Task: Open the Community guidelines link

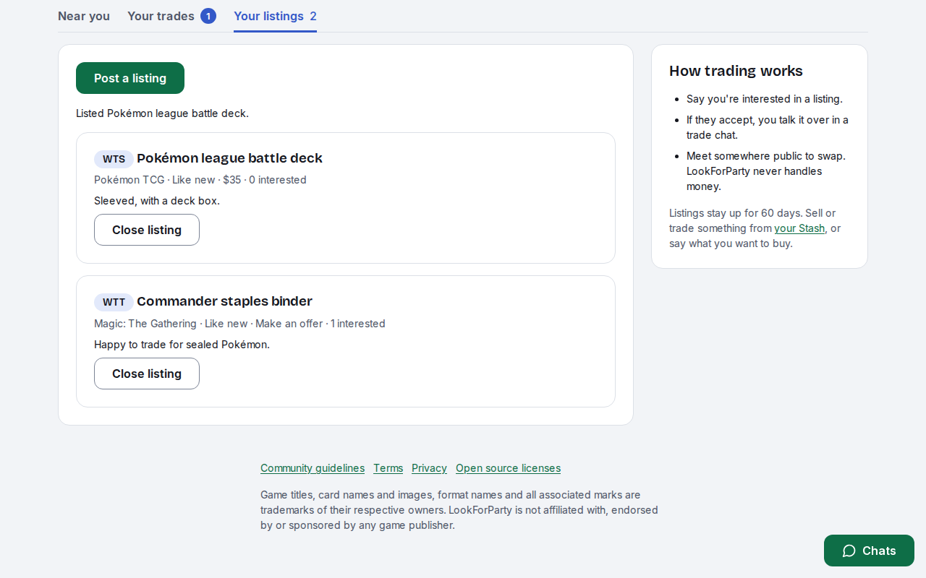Action: [x=313, y=468]
